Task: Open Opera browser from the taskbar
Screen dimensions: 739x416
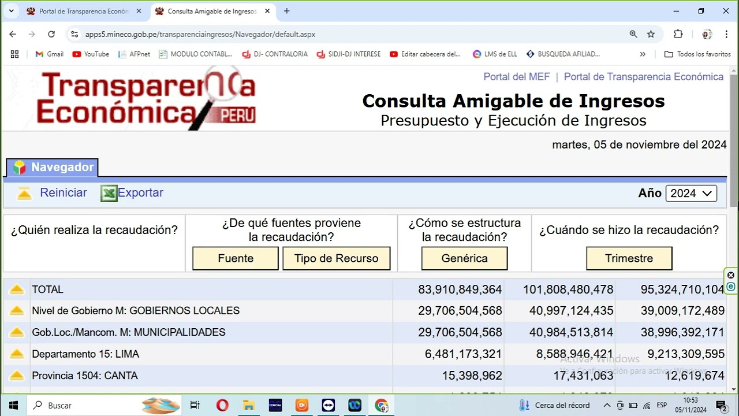Action: 222,405
